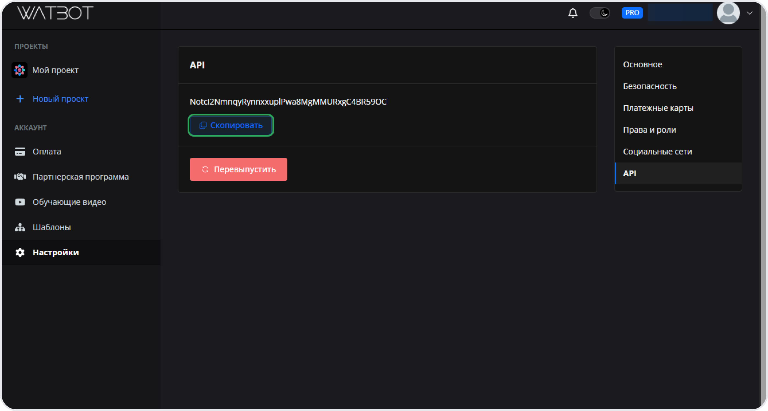Open Мой проект project icon

pos(20,70)
